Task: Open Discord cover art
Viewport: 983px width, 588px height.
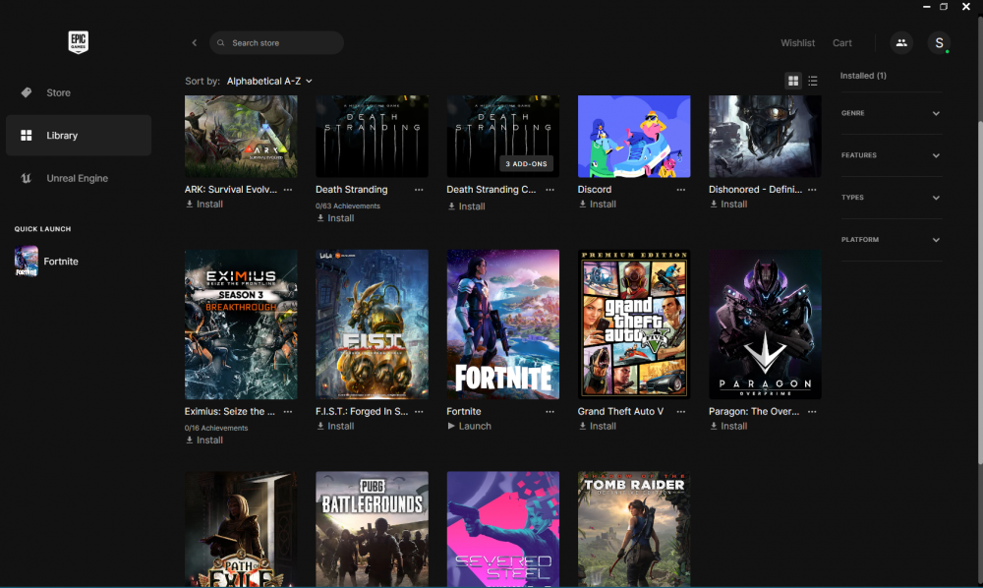Action: coord(634,136)
